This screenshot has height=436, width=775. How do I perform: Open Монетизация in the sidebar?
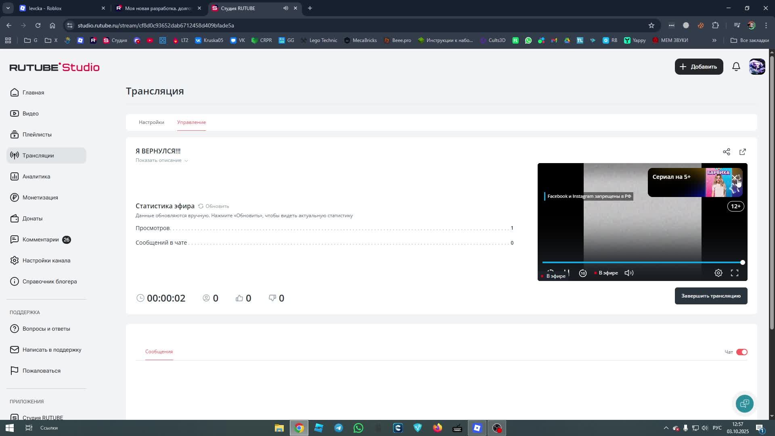point(46,197)
